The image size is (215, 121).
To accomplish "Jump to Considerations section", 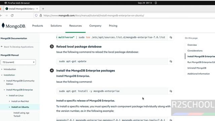I will pyautogui.click(x=195, y=51).
